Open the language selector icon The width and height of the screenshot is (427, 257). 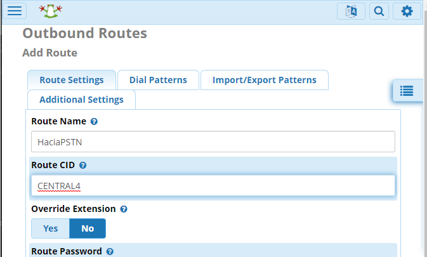tap(351, 11)
